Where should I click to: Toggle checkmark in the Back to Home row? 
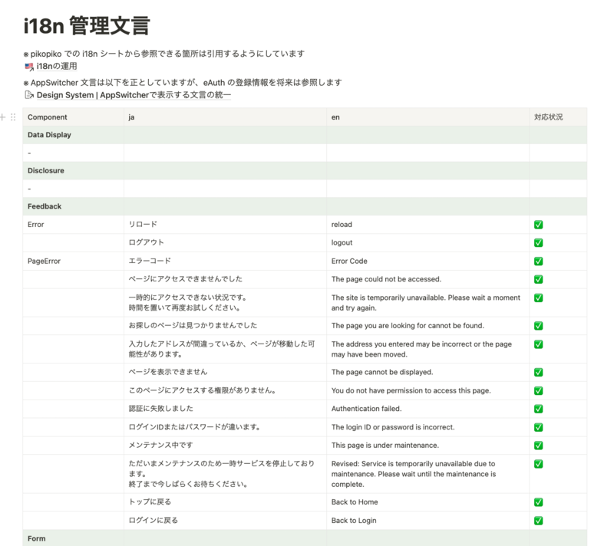click(539, 502)
